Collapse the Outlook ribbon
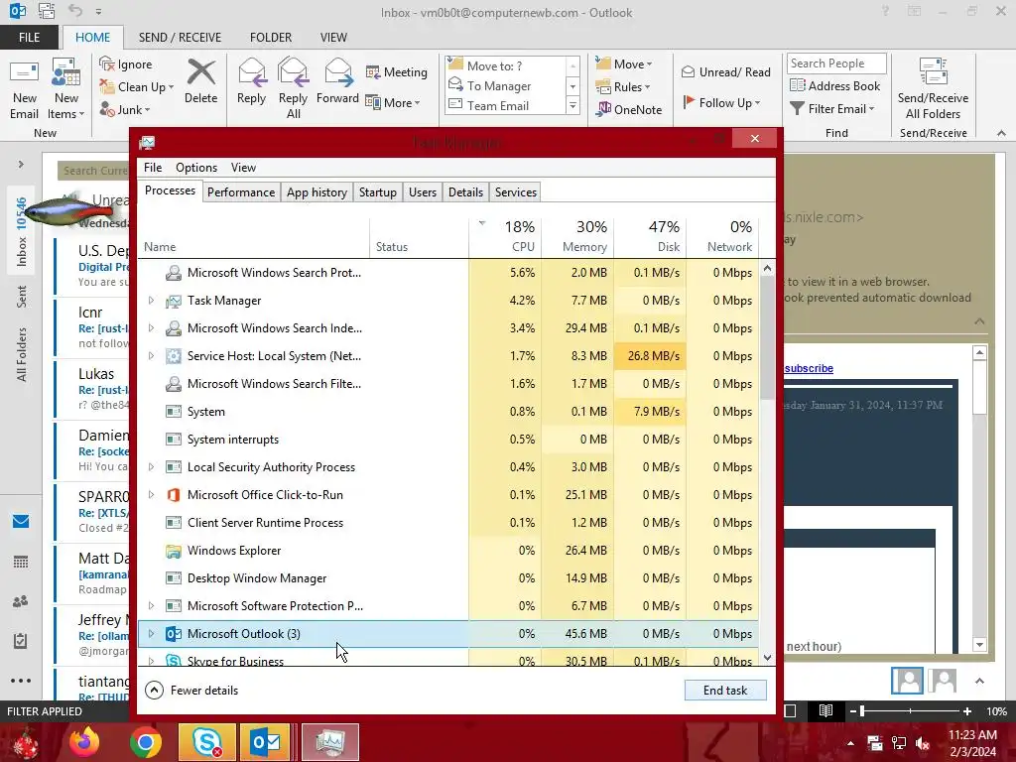 1001,133
